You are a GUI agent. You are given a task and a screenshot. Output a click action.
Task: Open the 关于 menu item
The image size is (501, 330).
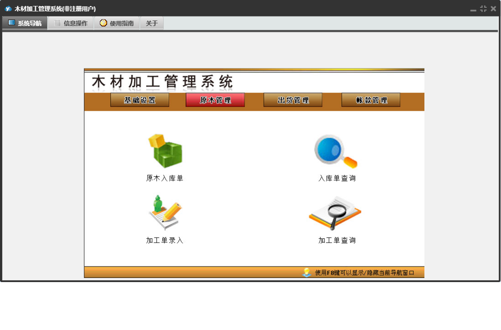point(152,23)
